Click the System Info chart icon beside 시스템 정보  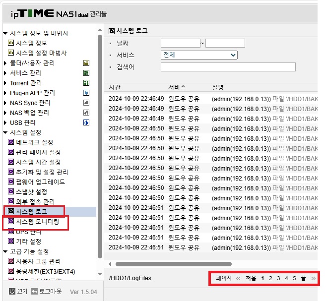point(11,43)
